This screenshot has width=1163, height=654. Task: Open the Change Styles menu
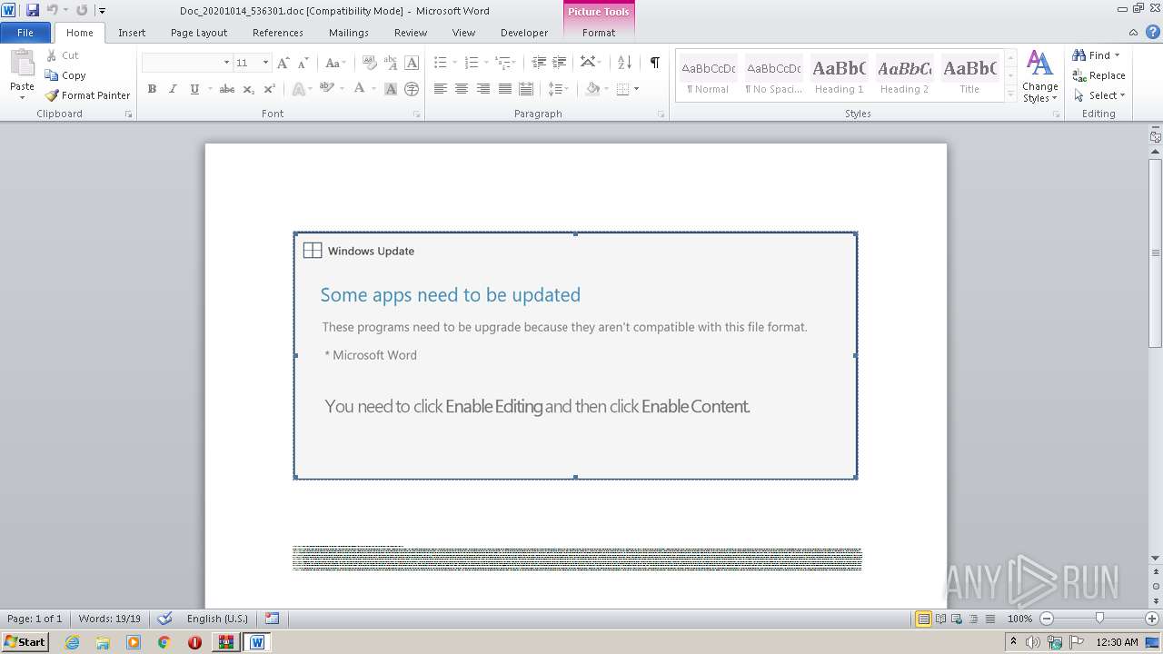[x=1040, y=77]
